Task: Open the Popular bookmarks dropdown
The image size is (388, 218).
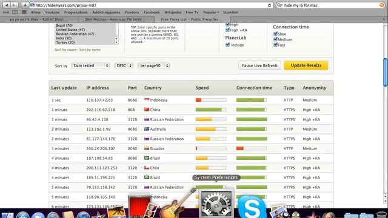Action: click(x=211, y=12)
